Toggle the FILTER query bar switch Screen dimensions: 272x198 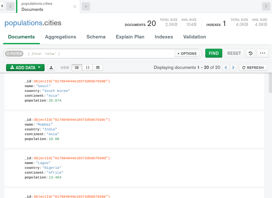coord(14,53)
